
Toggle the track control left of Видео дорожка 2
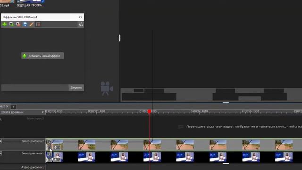click(x=1, y=141)
